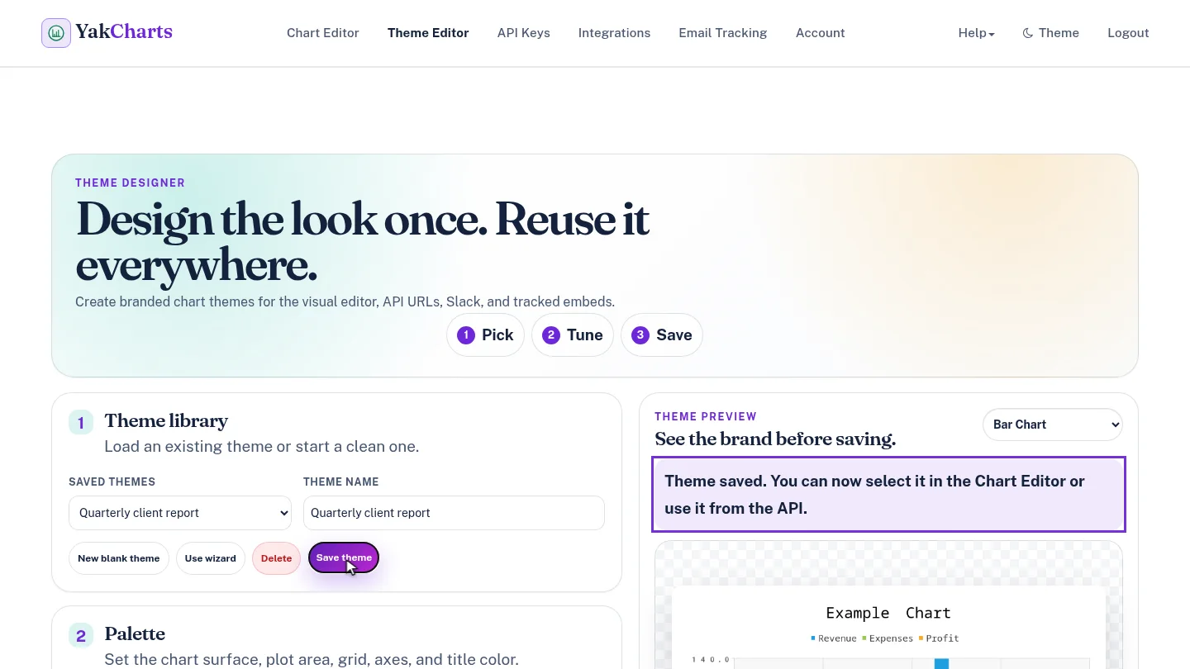
Task: Click the Theme library heading
Action: click(166, 421)
